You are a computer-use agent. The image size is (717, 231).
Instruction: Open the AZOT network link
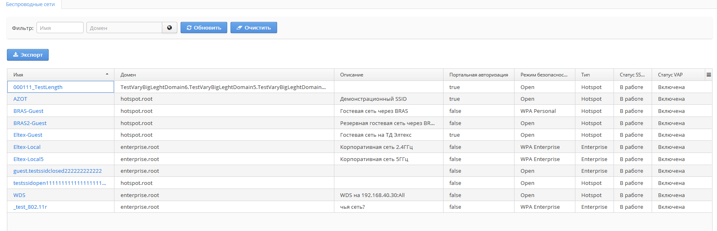(x=20, y=99)
